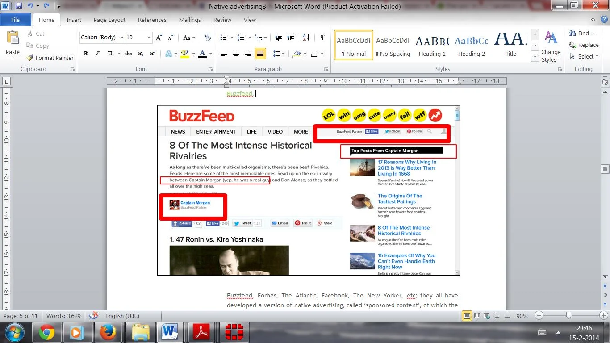The image size is (610, 343).
Task: Click the Numbering list icon
Action: pos(241,38)
